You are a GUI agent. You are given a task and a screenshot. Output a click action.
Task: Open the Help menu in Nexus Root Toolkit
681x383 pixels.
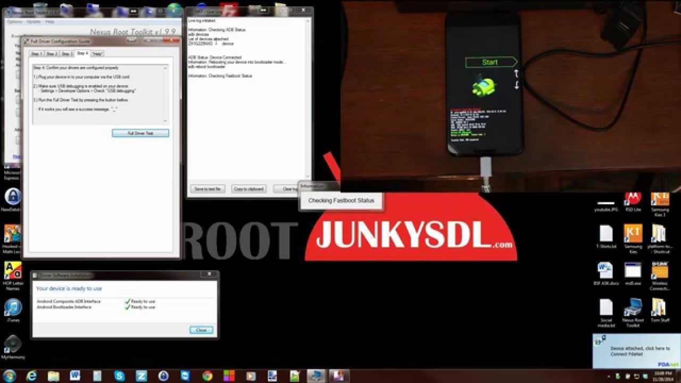49,22
